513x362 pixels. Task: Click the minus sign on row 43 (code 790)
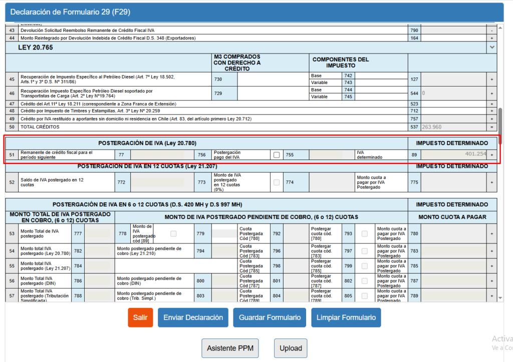click(492, 30)
